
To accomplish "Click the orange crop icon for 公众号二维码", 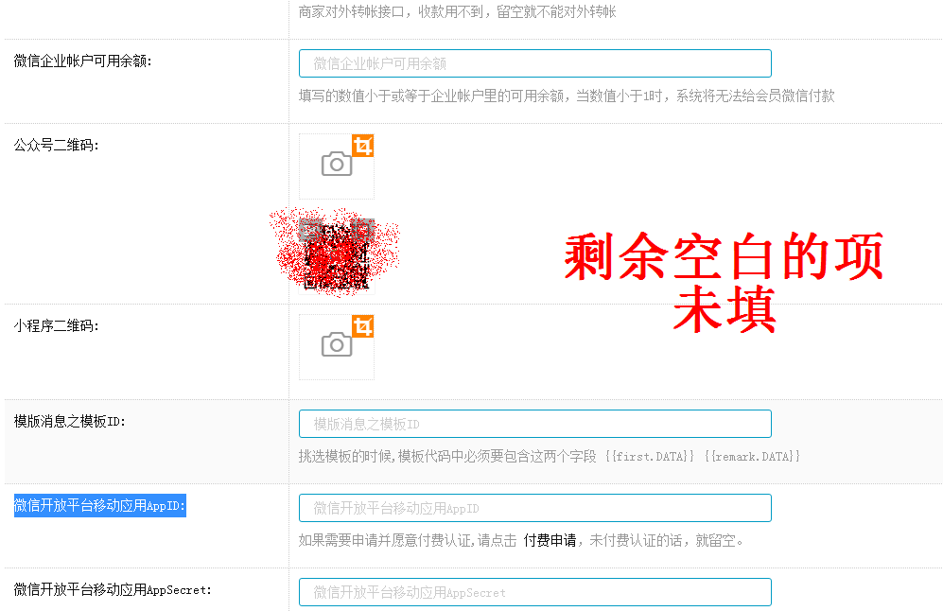I will (363, 146).
